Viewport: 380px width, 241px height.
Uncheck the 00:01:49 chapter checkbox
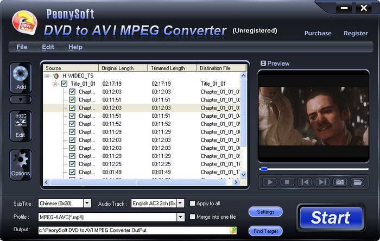click(x=72, y=172)
